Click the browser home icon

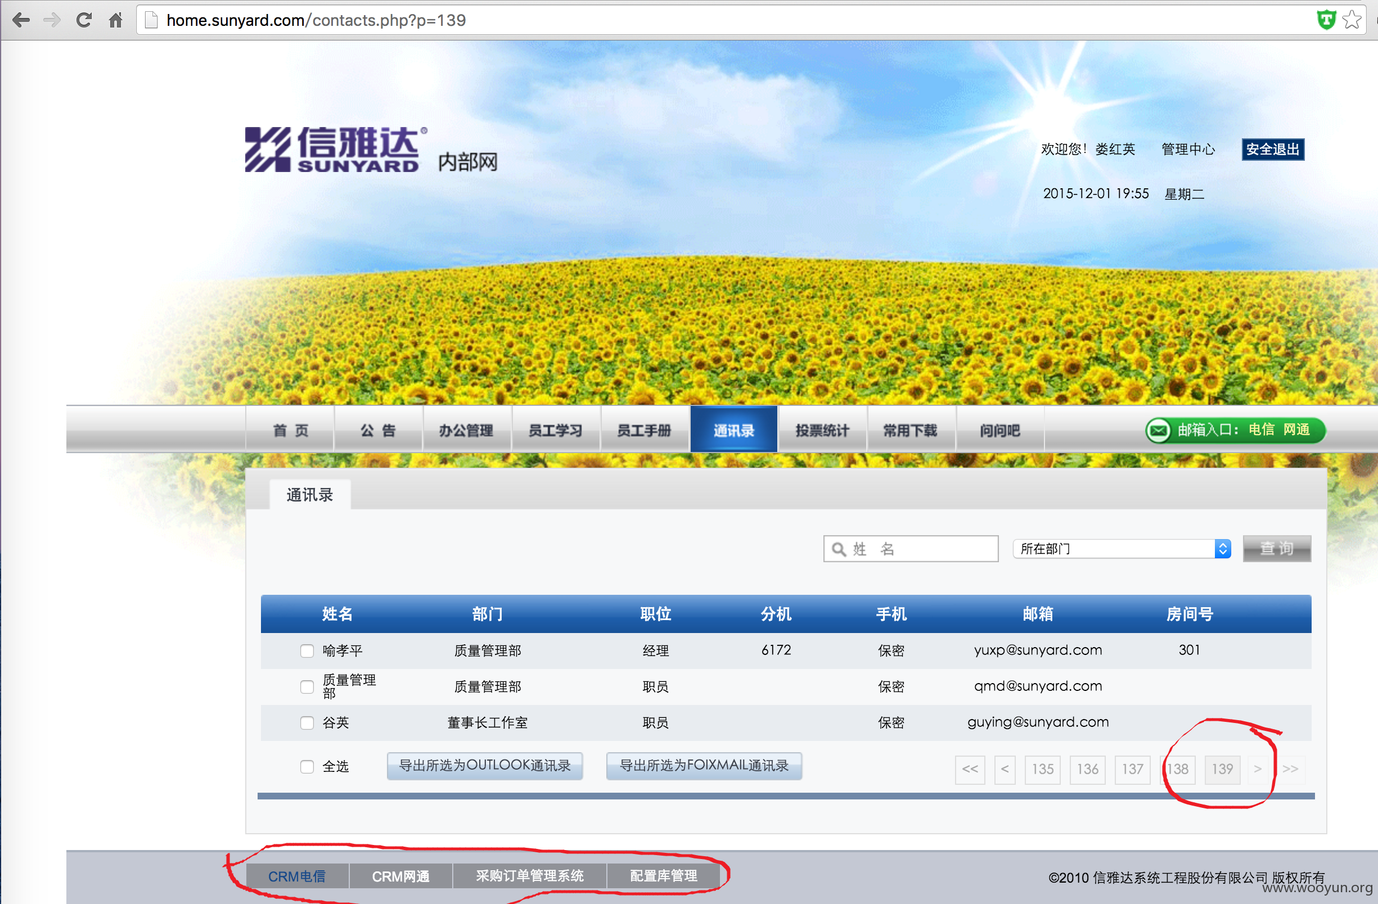coord(116,20)
